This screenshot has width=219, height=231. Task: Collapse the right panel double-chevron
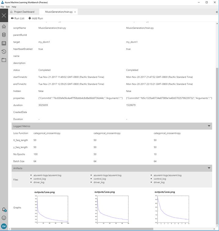click(x=217, y=12)
